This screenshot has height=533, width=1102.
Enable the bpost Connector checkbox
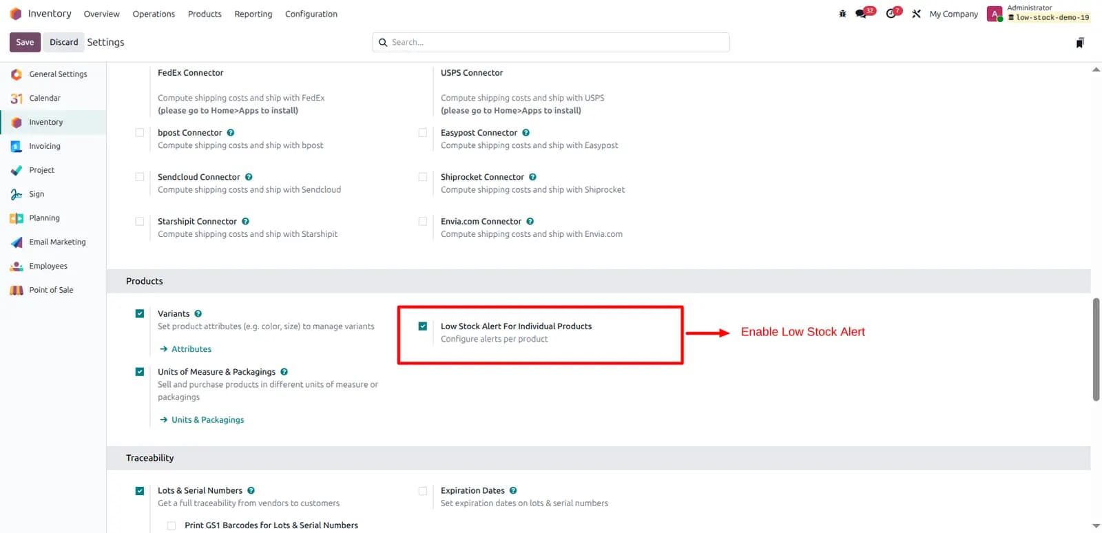[x=140, y=133]
